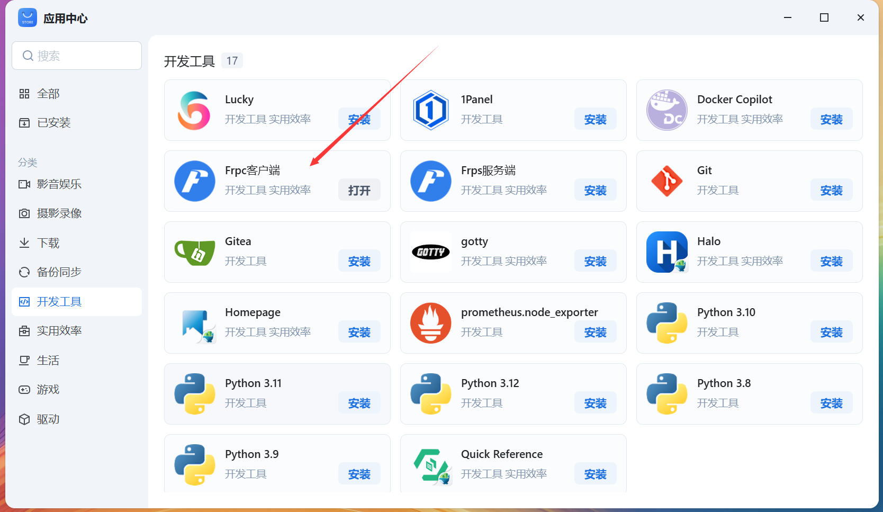This screenshot has height=512, width=883.
Task: Click the Frpc客户端 title text
Action: (253, 170)
